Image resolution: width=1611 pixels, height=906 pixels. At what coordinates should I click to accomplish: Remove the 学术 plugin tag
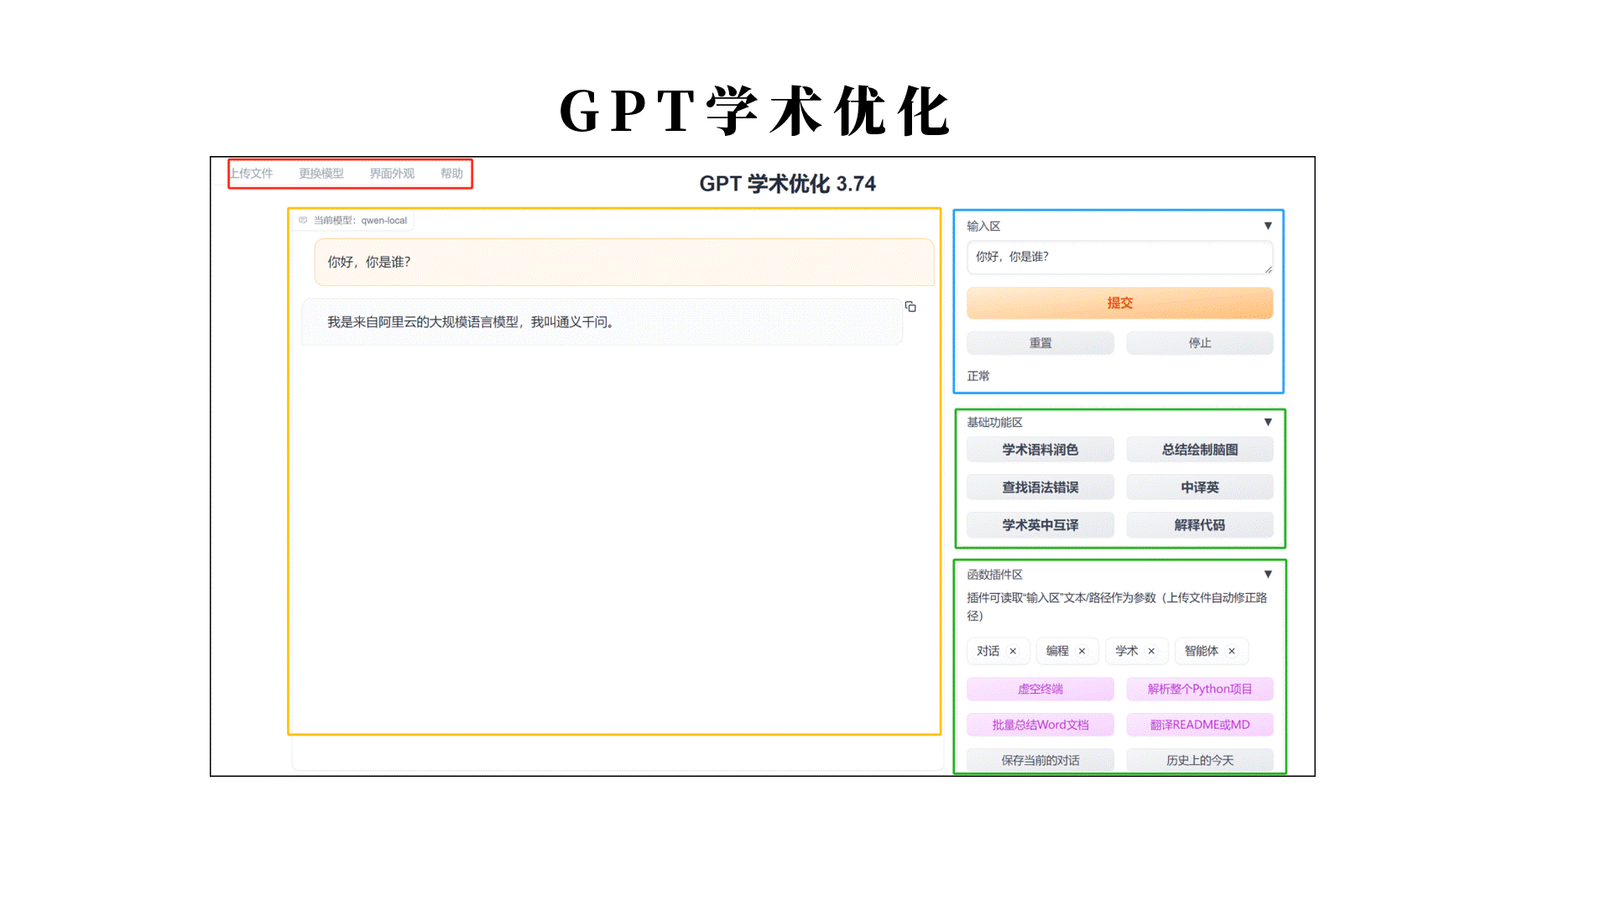click(1152, 651)
